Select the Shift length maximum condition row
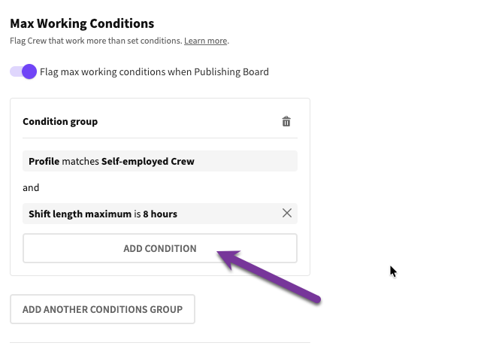This screenshot has height=349, width=496. point(150,214)
